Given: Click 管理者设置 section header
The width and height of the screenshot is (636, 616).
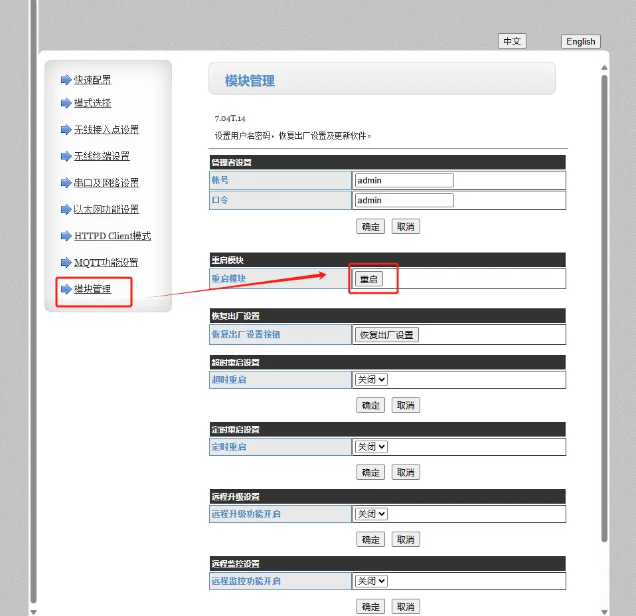Looking at the screenshot, I should [x=388, y=162].
